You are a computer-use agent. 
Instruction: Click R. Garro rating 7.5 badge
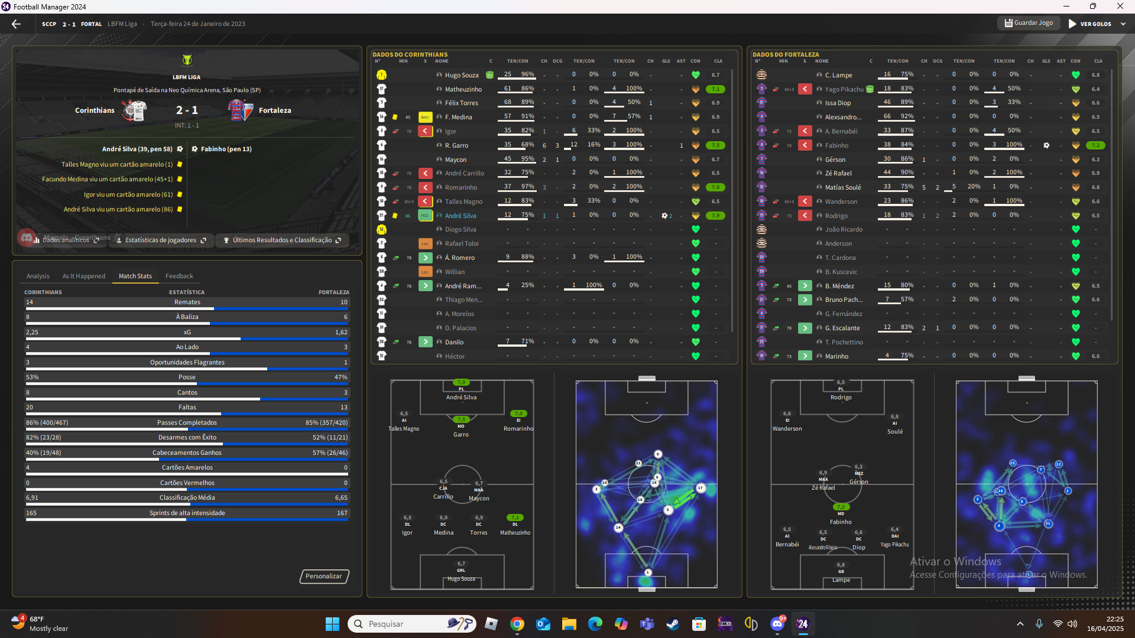click(716, 145)
